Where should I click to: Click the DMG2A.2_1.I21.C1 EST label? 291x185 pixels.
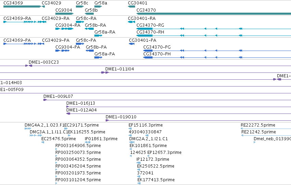pos(148,139)
